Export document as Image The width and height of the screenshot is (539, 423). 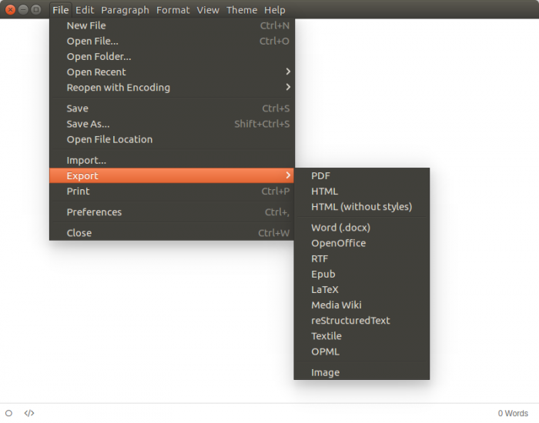click(x=325, y=372)
